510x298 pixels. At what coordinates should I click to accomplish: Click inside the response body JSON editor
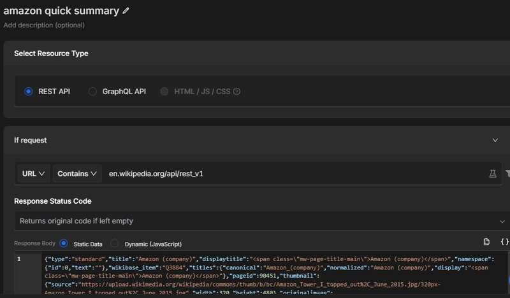click(x=273, y=274)
